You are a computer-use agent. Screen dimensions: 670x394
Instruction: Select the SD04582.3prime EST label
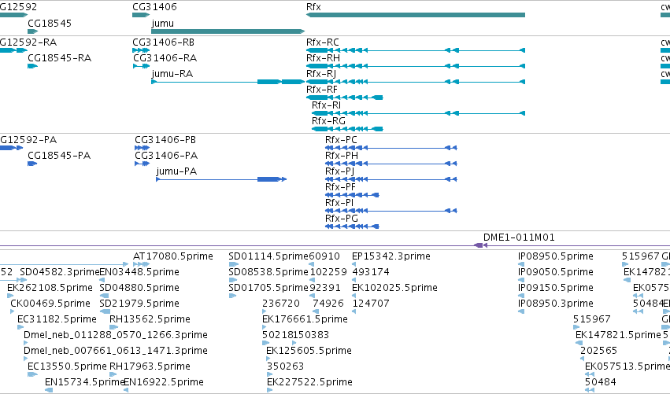point(59,272)
